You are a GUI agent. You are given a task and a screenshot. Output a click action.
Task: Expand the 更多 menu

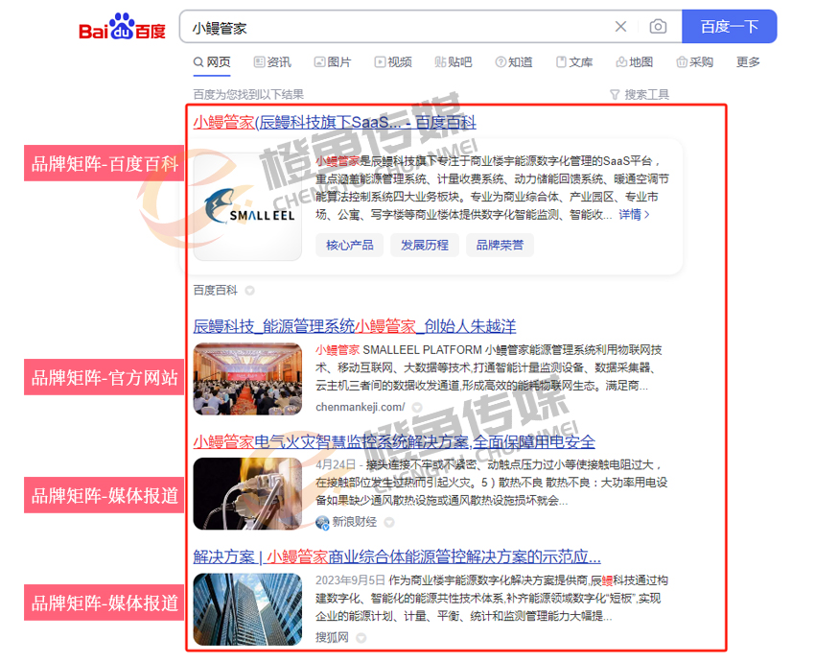(749, 62)
